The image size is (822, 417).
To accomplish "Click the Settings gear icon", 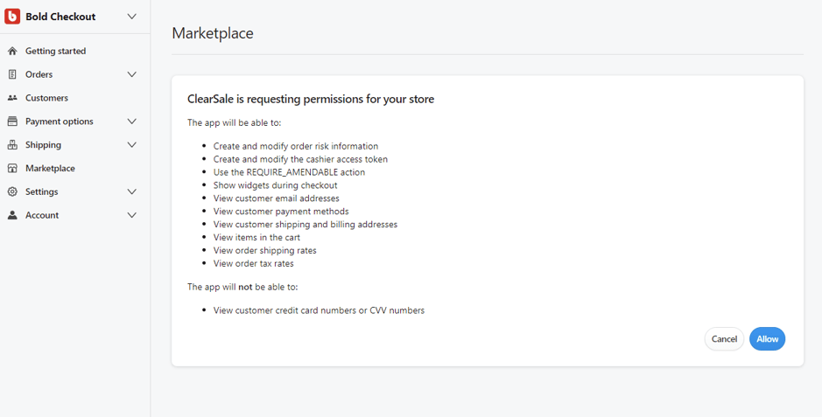I will pyautogui.click(x=12, y=191).
